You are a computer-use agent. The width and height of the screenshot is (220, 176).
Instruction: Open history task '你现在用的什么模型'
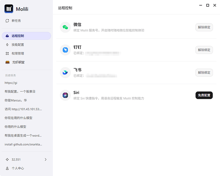18,118
